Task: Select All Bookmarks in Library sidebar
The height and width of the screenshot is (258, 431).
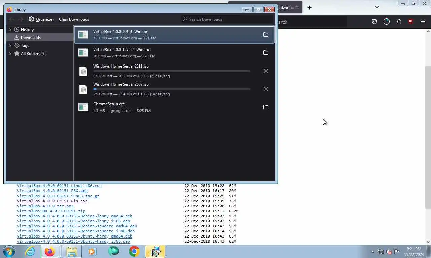Action: [x=40, y=54]
